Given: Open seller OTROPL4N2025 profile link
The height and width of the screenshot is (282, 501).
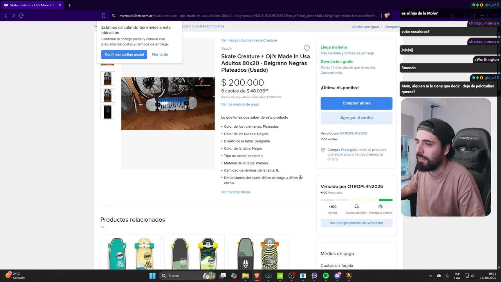Looking at the screenshot, I should tap(353, 134).
